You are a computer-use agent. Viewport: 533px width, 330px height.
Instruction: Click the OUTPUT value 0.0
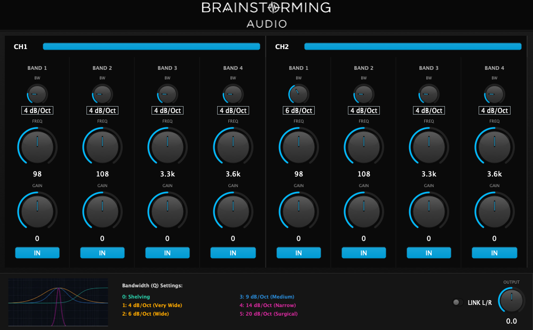tap(511, 321)
